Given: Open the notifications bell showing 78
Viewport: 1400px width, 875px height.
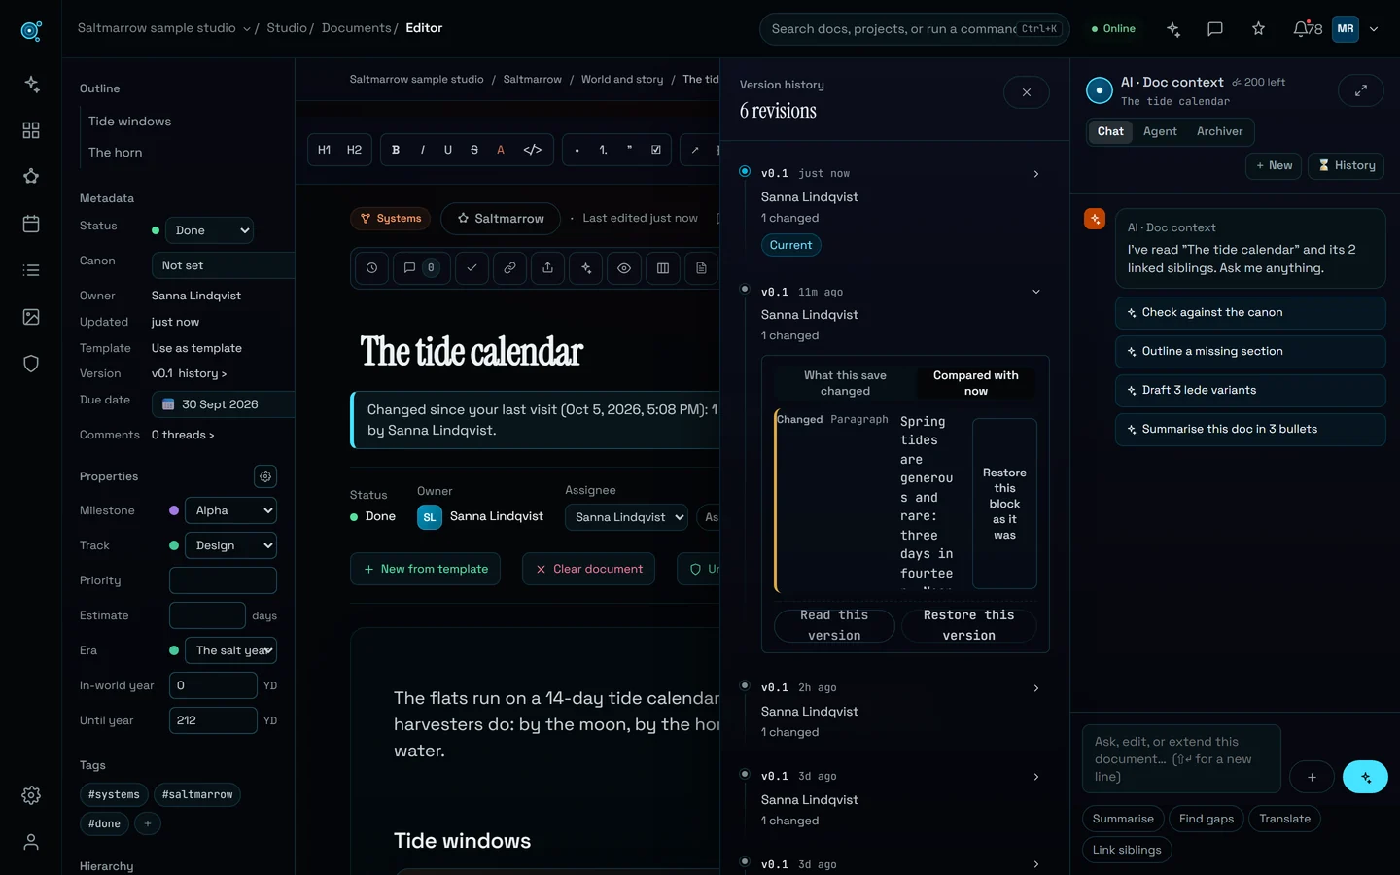Looking at the screenshot, I should point(1308,29).
